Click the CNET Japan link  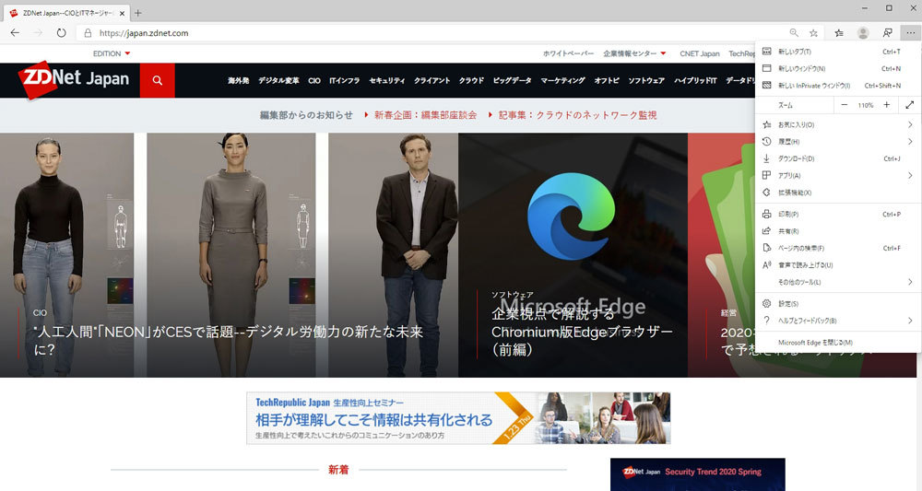tap(700, 53)
